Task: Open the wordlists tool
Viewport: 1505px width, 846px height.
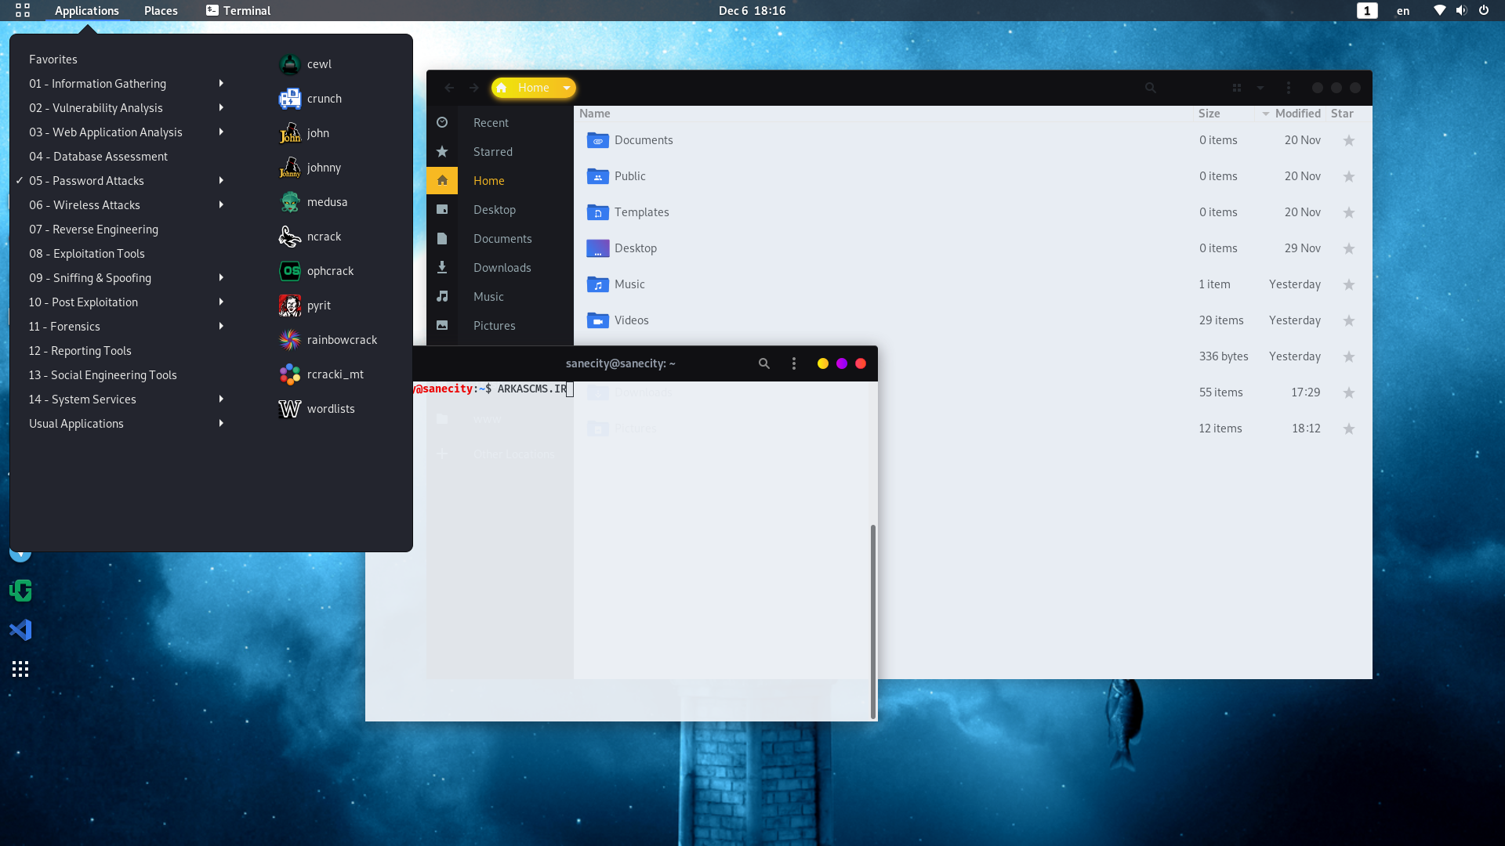Action: coord(330,409)
